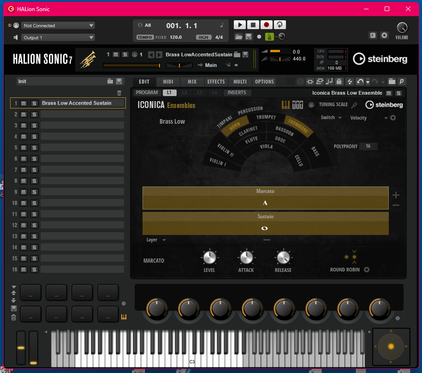The image size is (422, 373).
Task: Adjust program level slider in header
Action: coord(132,65)
